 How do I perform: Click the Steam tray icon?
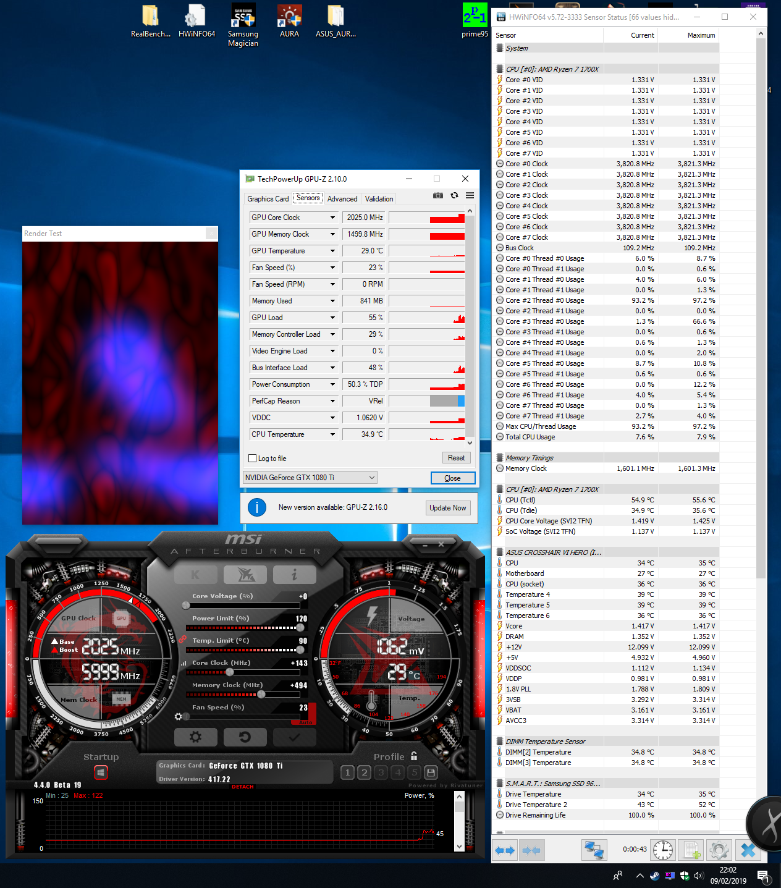tap(654, 876)
